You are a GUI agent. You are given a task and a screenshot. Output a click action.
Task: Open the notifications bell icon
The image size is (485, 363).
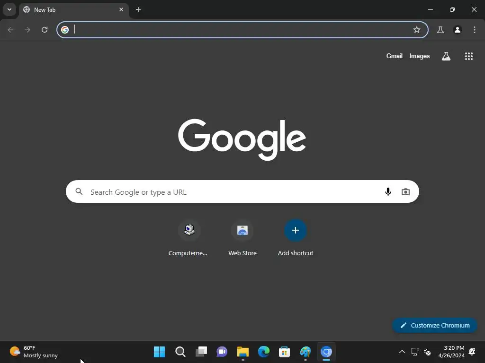point(472,352)
